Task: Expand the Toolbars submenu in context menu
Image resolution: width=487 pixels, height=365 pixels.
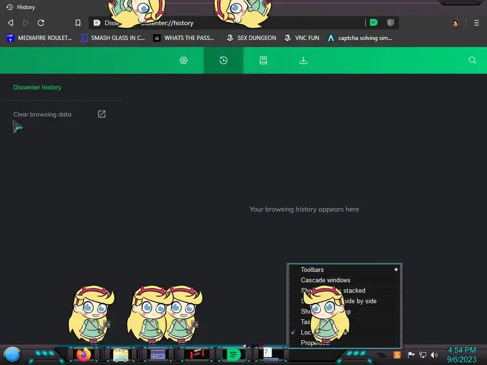Action: point(344,269)
